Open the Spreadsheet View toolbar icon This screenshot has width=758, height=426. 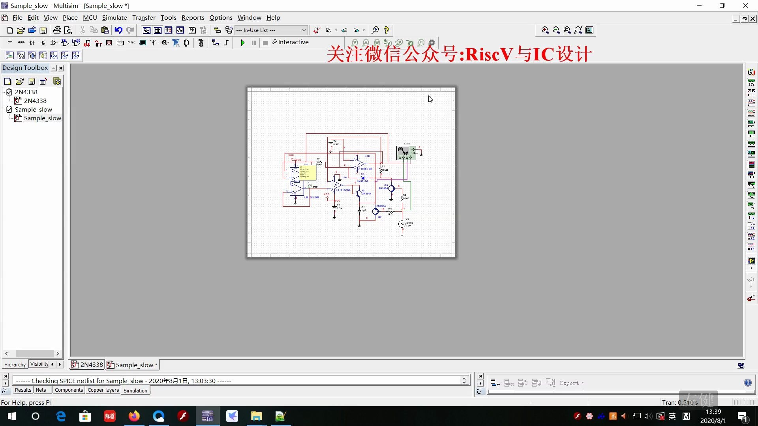(x=158, y=30)
